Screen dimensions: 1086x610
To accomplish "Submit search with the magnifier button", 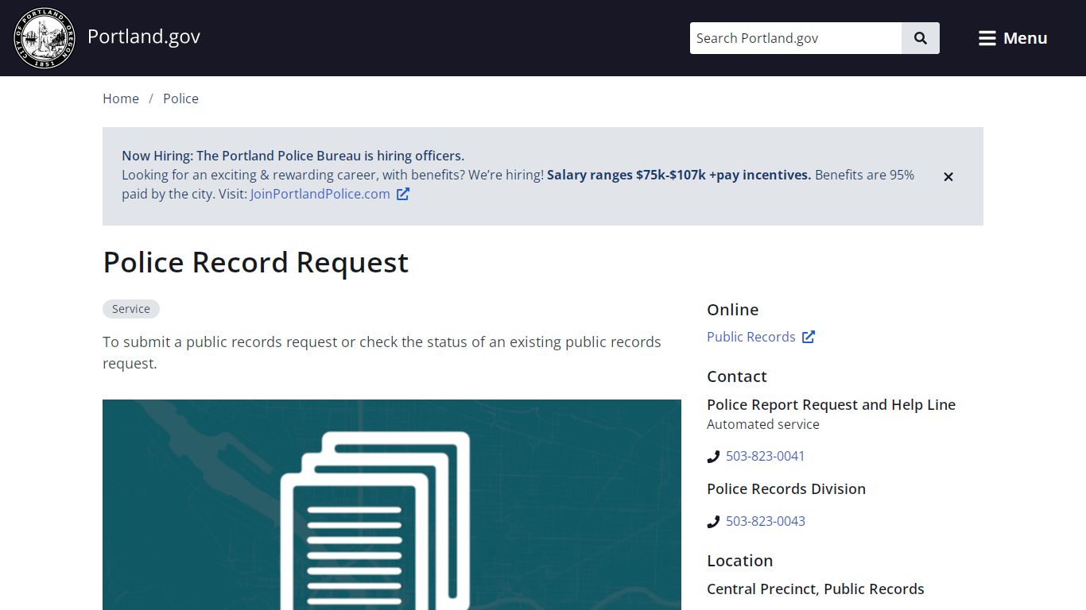I will pos(921,38).
